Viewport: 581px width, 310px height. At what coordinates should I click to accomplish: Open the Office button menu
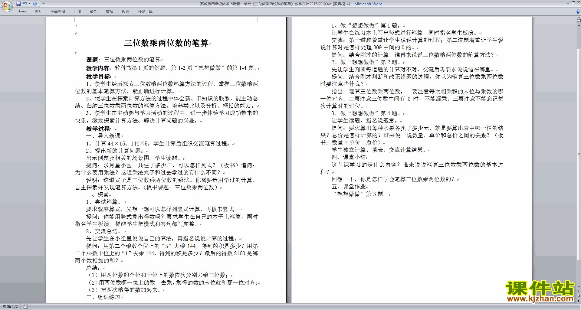7,6
